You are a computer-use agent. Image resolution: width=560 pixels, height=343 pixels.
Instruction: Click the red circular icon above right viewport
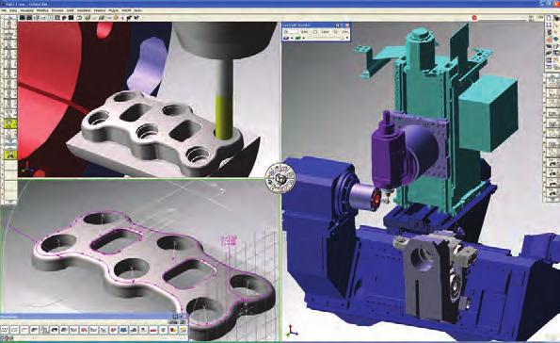coord(474,18)
